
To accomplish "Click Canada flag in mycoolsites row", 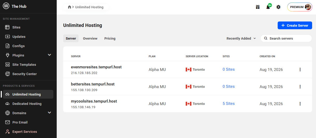I will tap(189, 104).
